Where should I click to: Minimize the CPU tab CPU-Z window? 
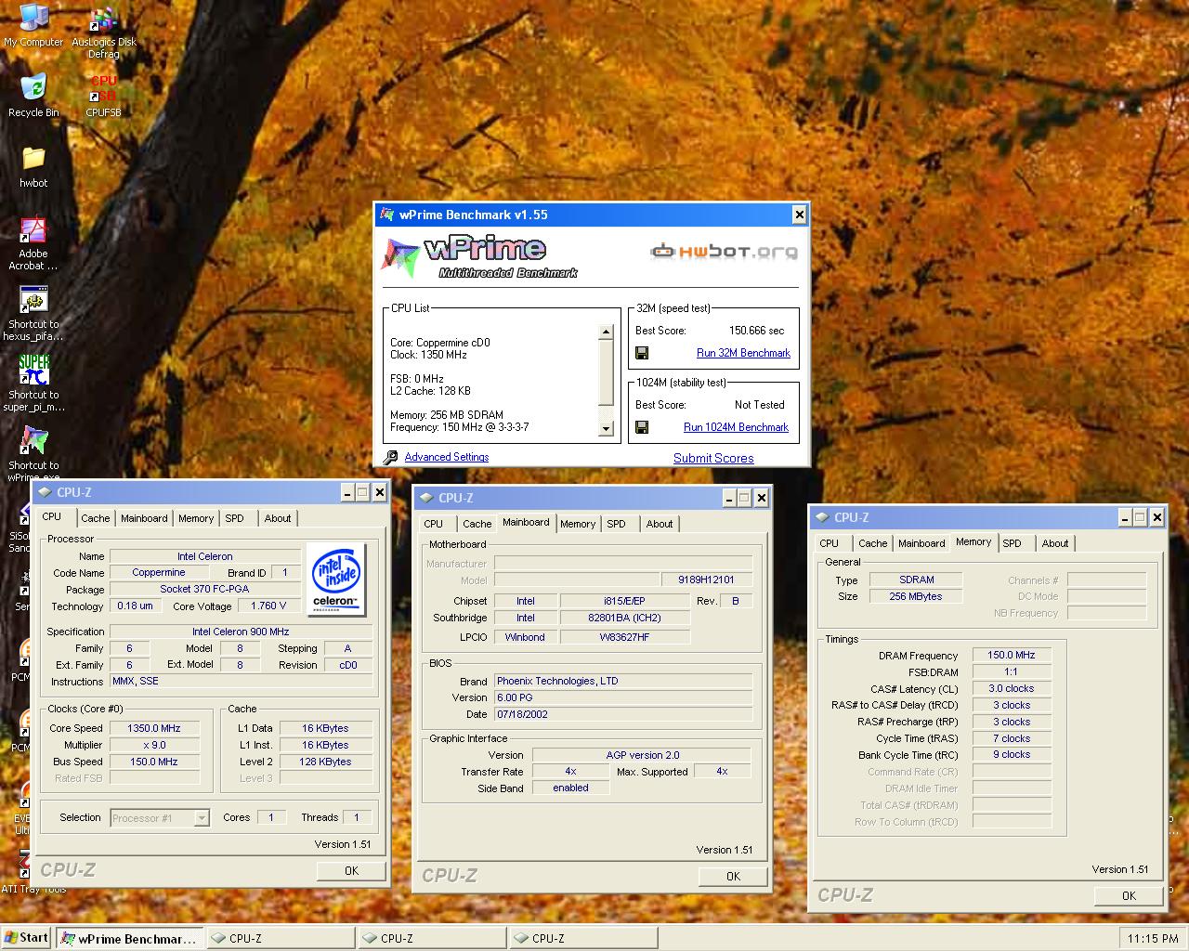click(348, 492)
